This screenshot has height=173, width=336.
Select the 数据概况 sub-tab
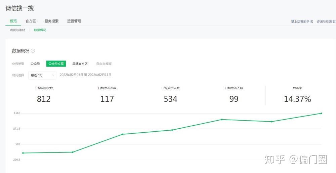click(40, 30)
